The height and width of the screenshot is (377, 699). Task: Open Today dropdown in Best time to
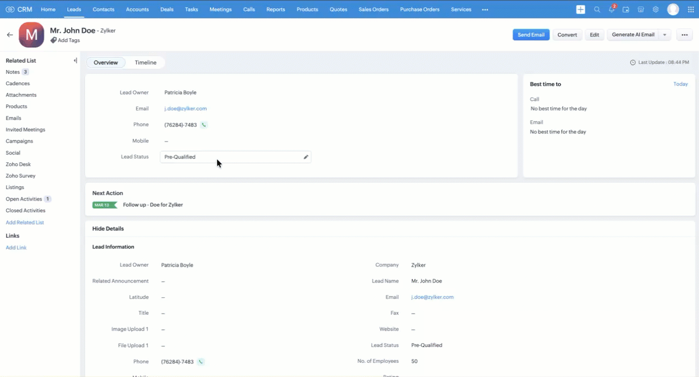point(680,84)
